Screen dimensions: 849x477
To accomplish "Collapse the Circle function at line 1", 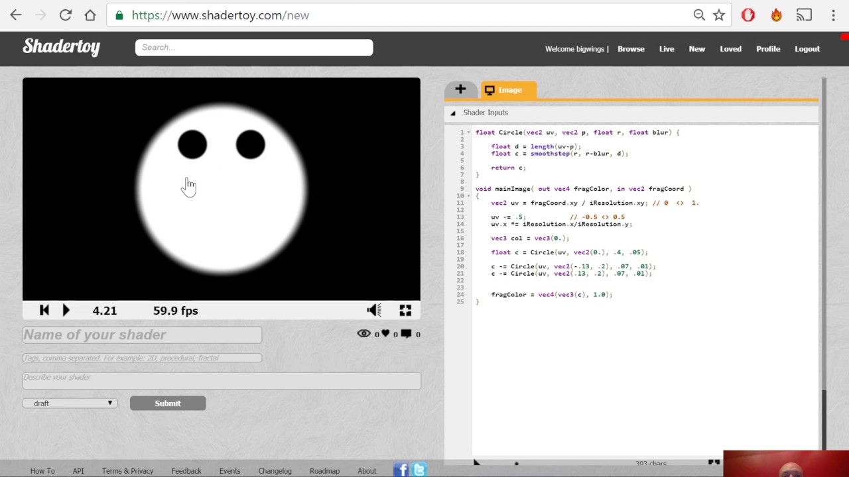I will pyautogui.click(x=469, y=132).
